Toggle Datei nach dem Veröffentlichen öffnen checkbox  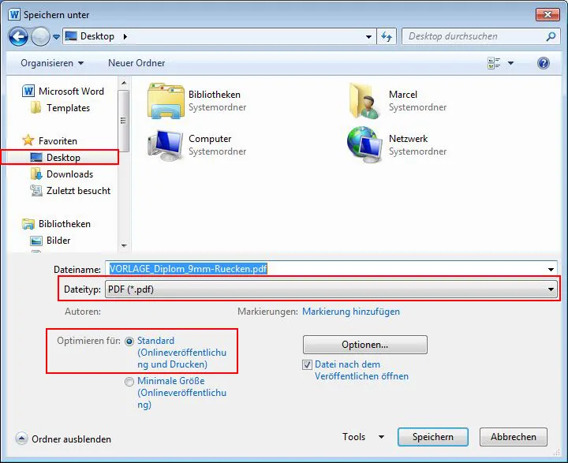click(x=307, y=364)
